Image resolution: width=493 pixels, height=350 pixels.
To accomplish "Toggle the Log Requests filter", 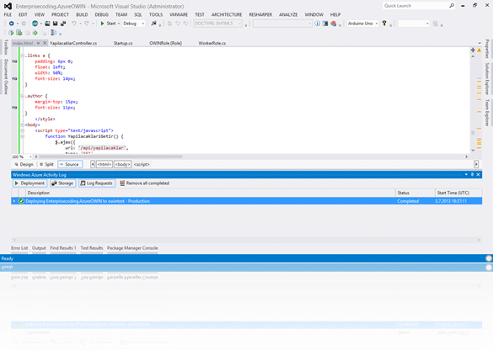I will pos(97,183).
